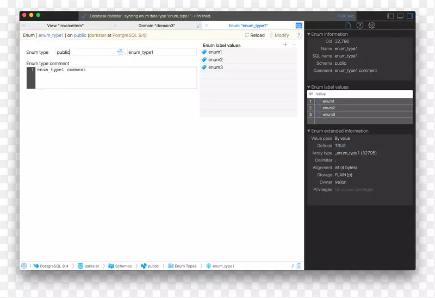Image resolution: width=435 pixels, height=298 pixels.
Task: Open the settings gear in inspector
Action: point(372,26)
